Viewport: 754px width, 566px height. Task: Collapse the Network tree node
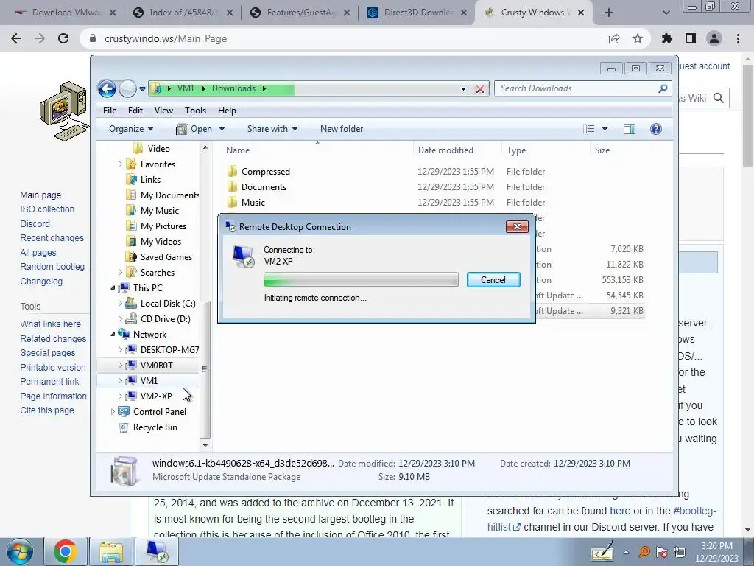pos(113,334)
